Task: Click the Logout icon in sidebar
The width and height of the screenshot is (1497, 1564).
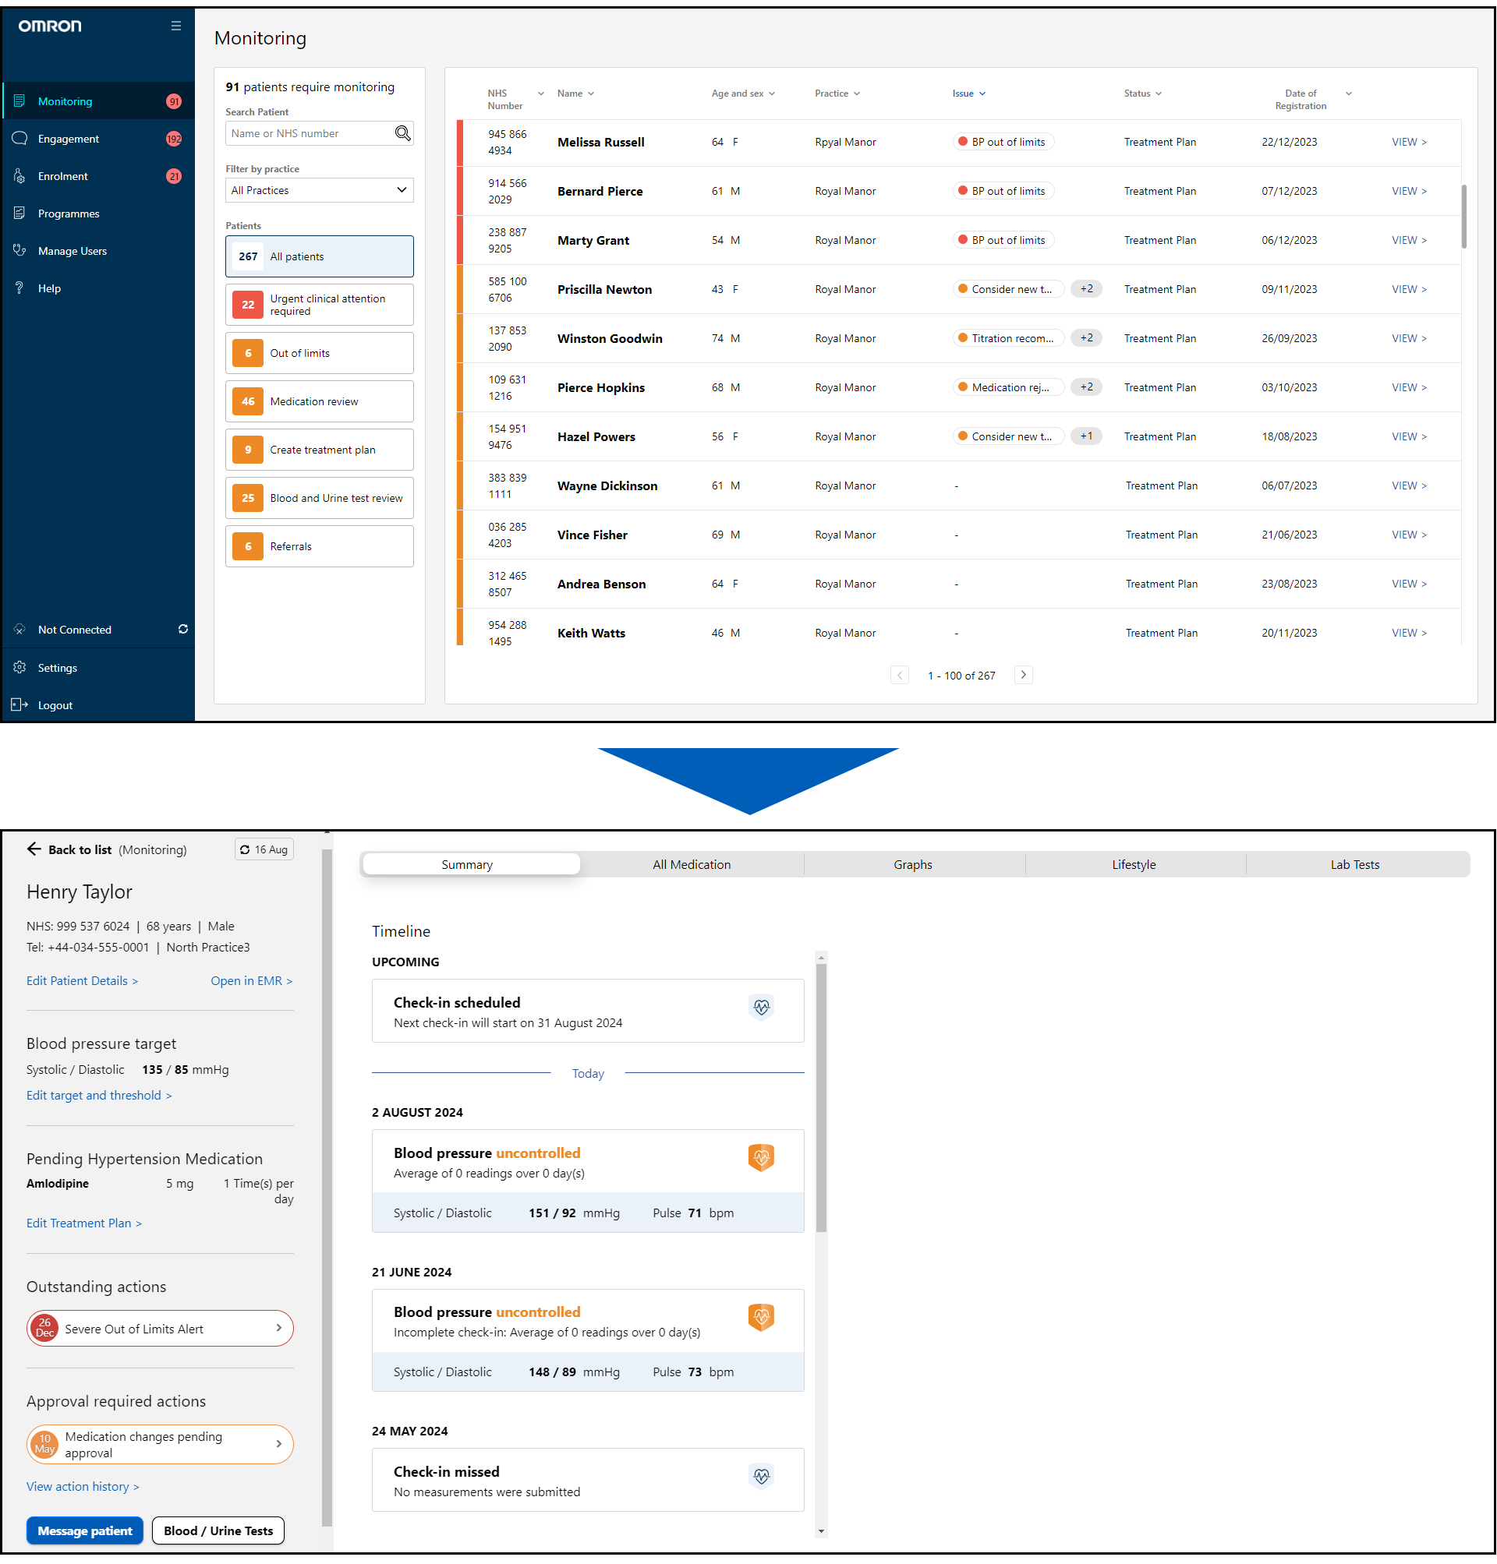Action: coord(20,705)
